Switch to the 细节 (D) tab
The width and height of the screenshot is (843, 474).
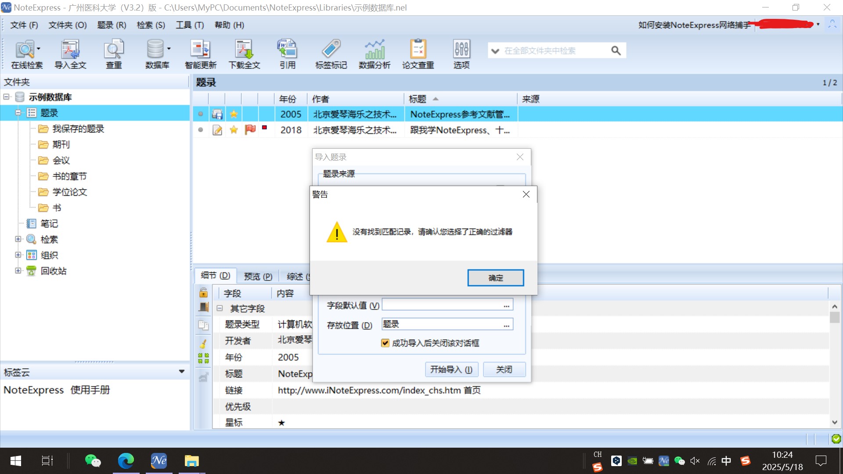click(x=216, y=276)
